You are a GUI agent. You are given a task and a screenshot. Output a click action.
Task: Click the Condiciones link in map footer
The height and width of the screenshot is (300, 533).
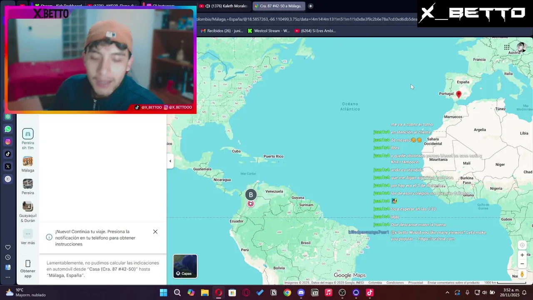point(395,282)
